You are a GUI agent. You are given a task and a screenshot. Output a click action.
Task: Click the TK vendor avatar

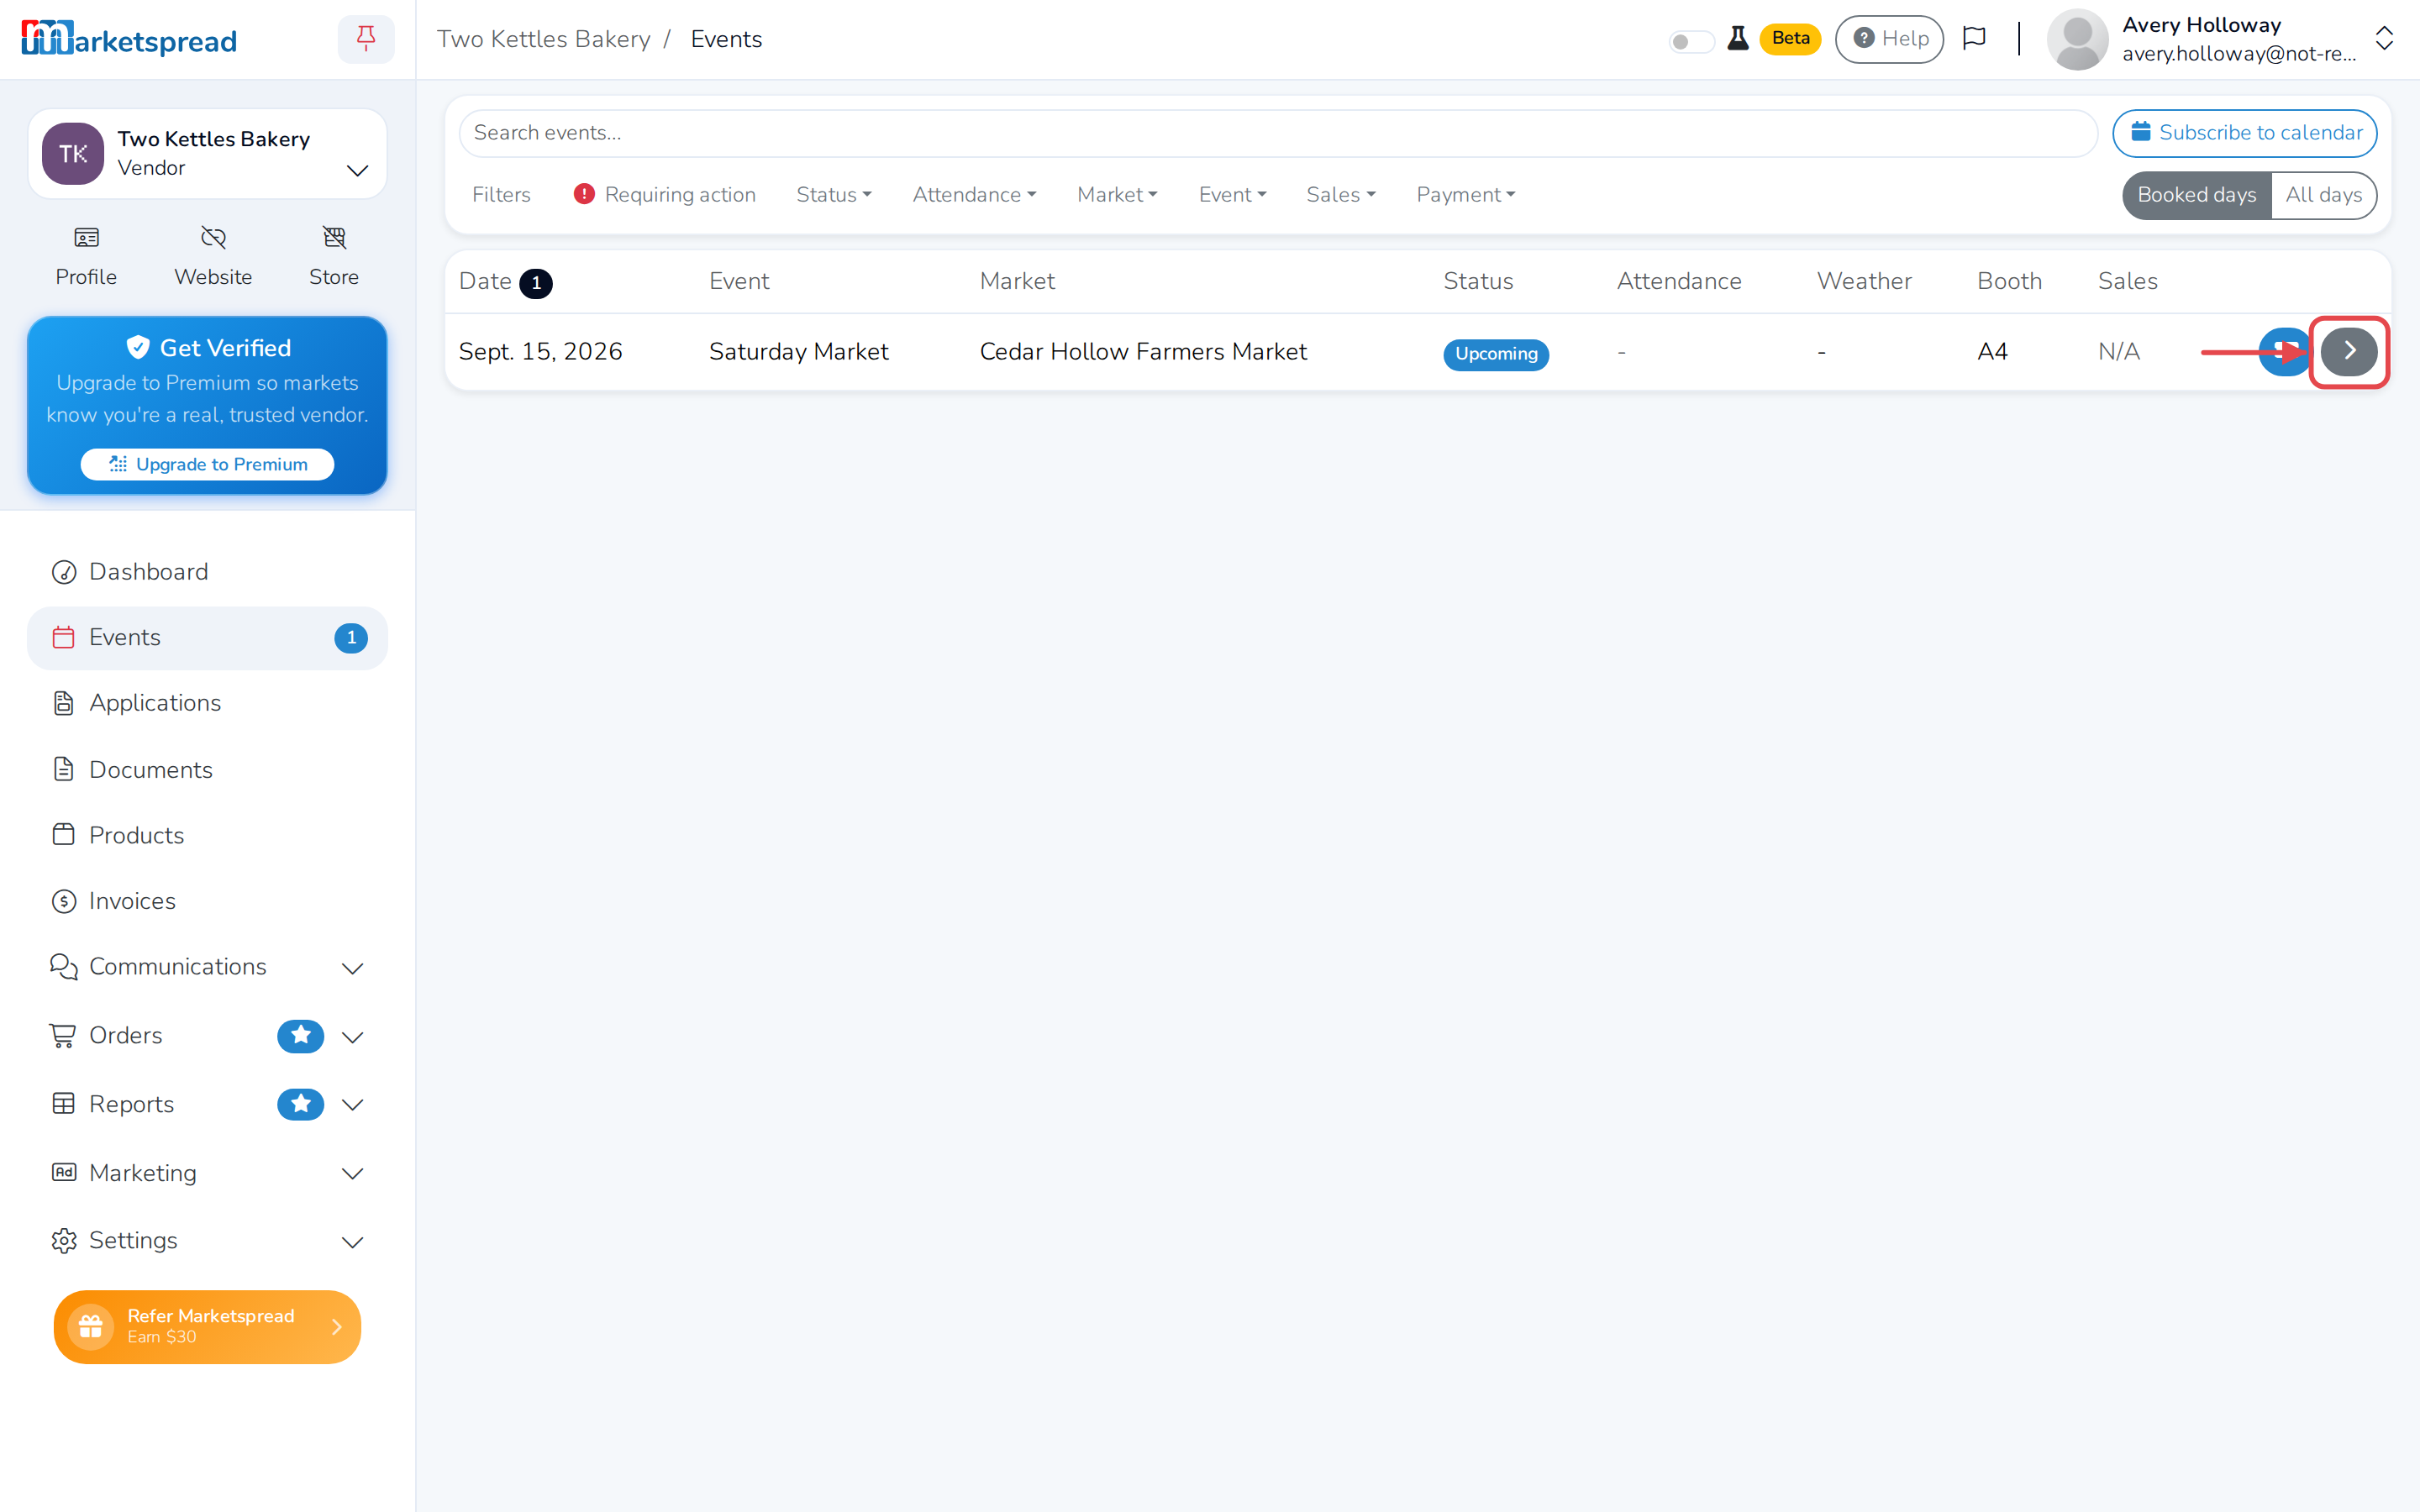pos(73,154)
